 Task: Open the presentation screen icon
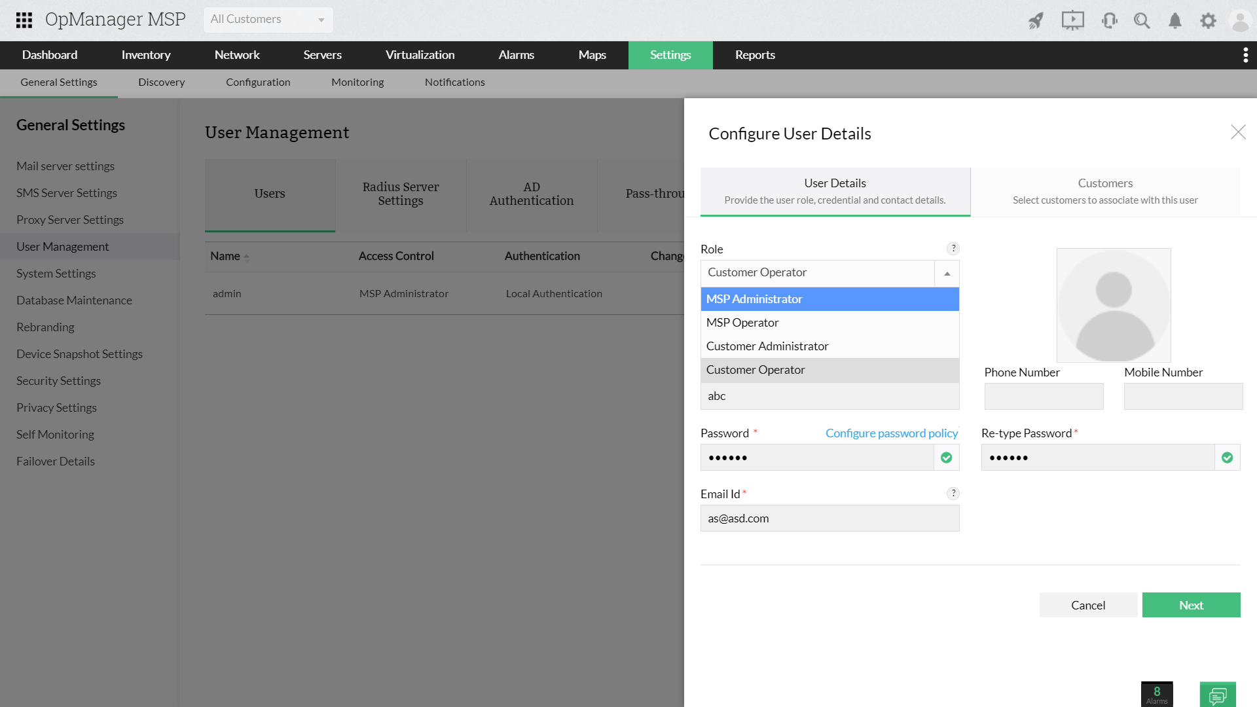(1072, 20)
